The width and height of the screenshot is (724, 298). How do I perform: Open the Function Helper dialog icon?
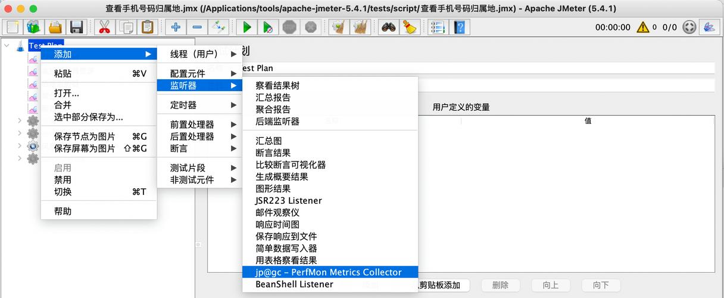click(438, 27)
